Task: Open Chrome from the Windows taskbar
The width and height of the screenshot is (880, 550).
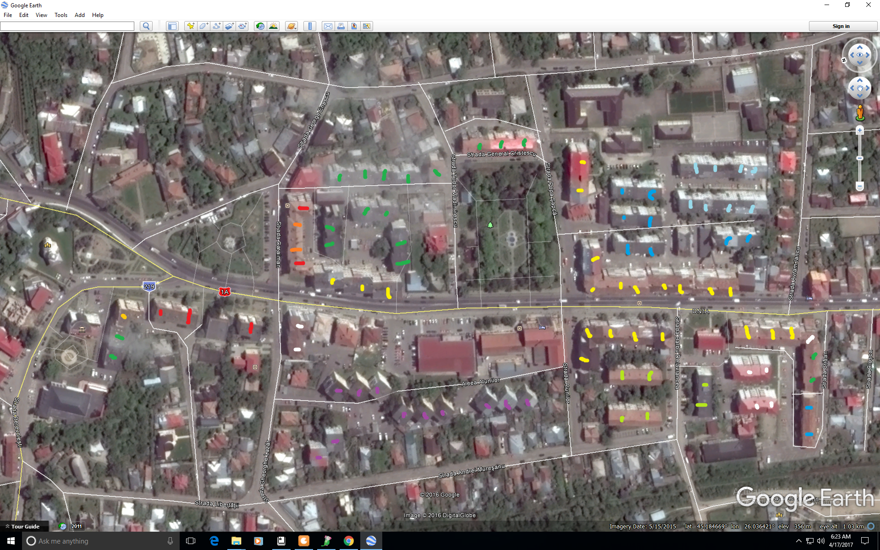Action: coord(349,541)
